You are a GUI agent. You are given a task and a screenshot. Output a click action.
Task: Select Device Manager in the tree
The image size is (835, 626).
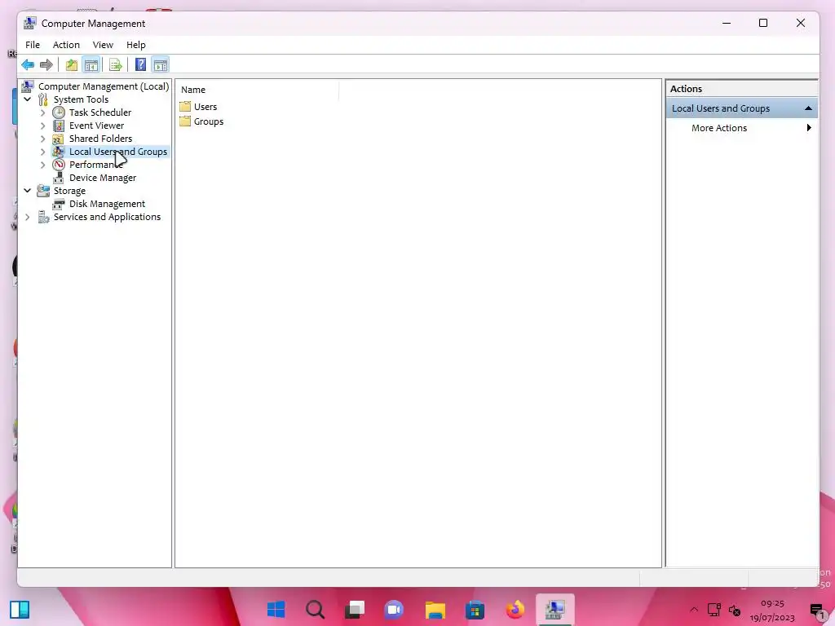(x=103, y=178)
